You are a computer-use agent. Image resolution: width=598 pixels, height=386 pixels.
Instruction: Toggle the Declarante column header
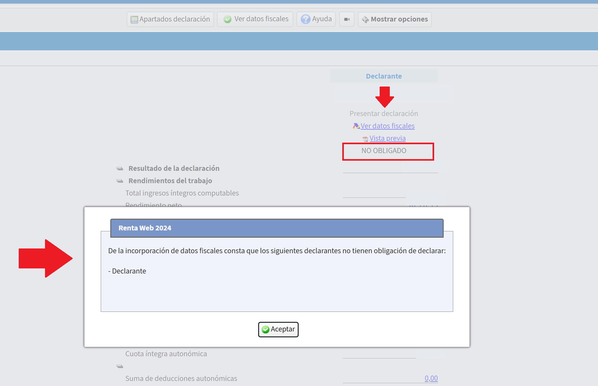point(384,76)
